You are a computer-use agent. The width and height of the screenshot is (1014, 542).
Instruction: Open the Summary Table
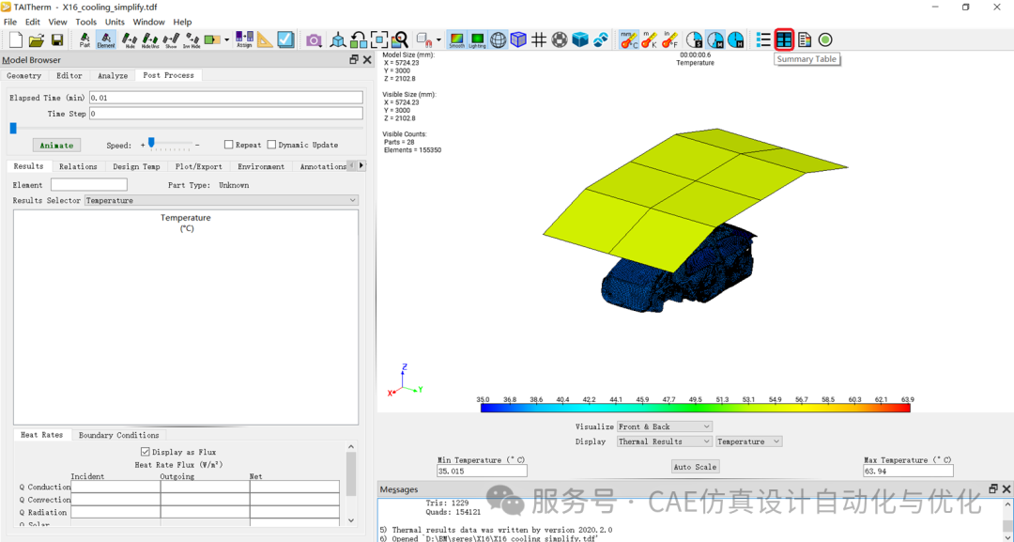[784, 40]
